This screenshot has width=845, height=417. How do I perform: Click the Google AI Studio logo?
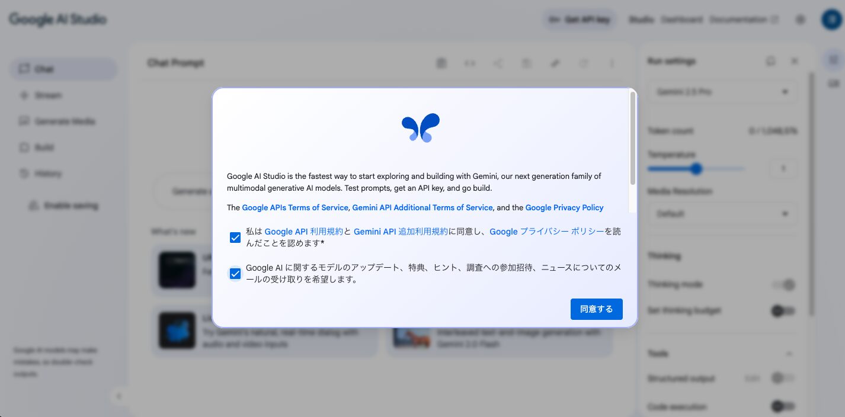click(57, 19)
